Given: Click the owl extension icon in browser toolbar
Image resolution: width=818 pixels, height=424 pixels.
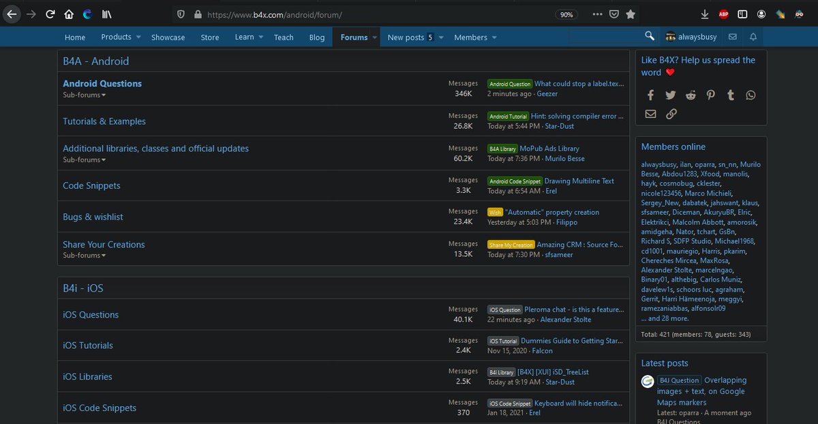Looking at the screenshot, I should pos(799,14).
